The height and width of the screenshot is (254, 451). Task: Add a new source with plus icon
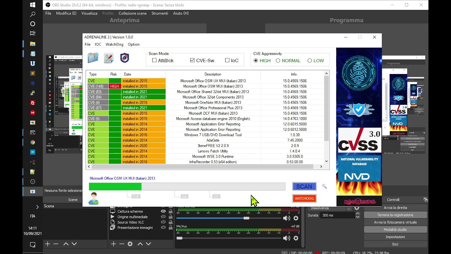pyautogui.click(x=113, y=244)
